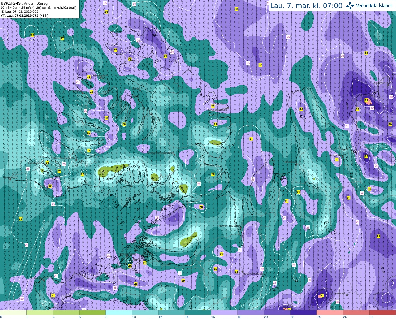Click the yellow 27 gust marker next to Bergstaðir
Screen dimensions: 396x319
(x=337, y=159)
